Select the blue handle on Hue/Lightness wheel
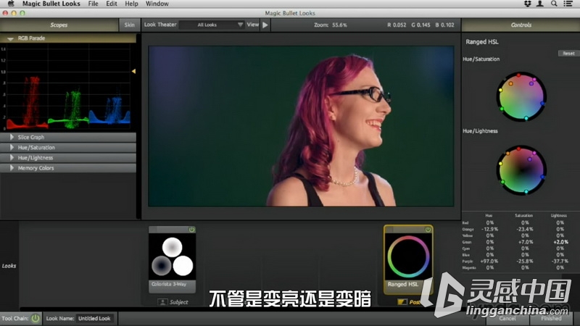580x326 pixels. pyautogui.click(x=542, y=177)
